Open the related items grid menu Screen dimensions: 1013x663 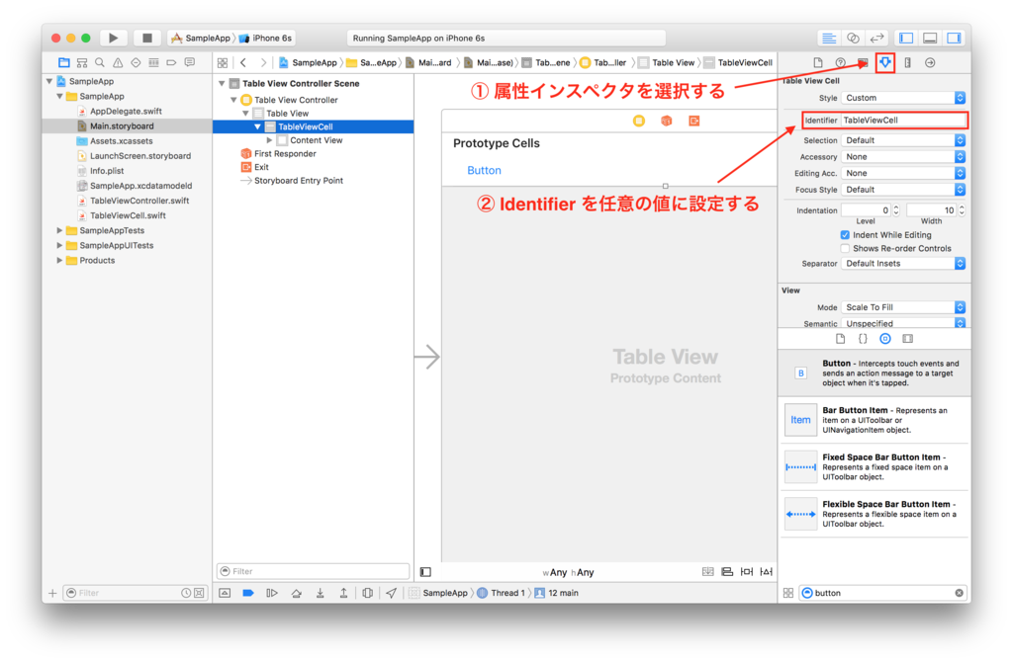tap(223, 62)
